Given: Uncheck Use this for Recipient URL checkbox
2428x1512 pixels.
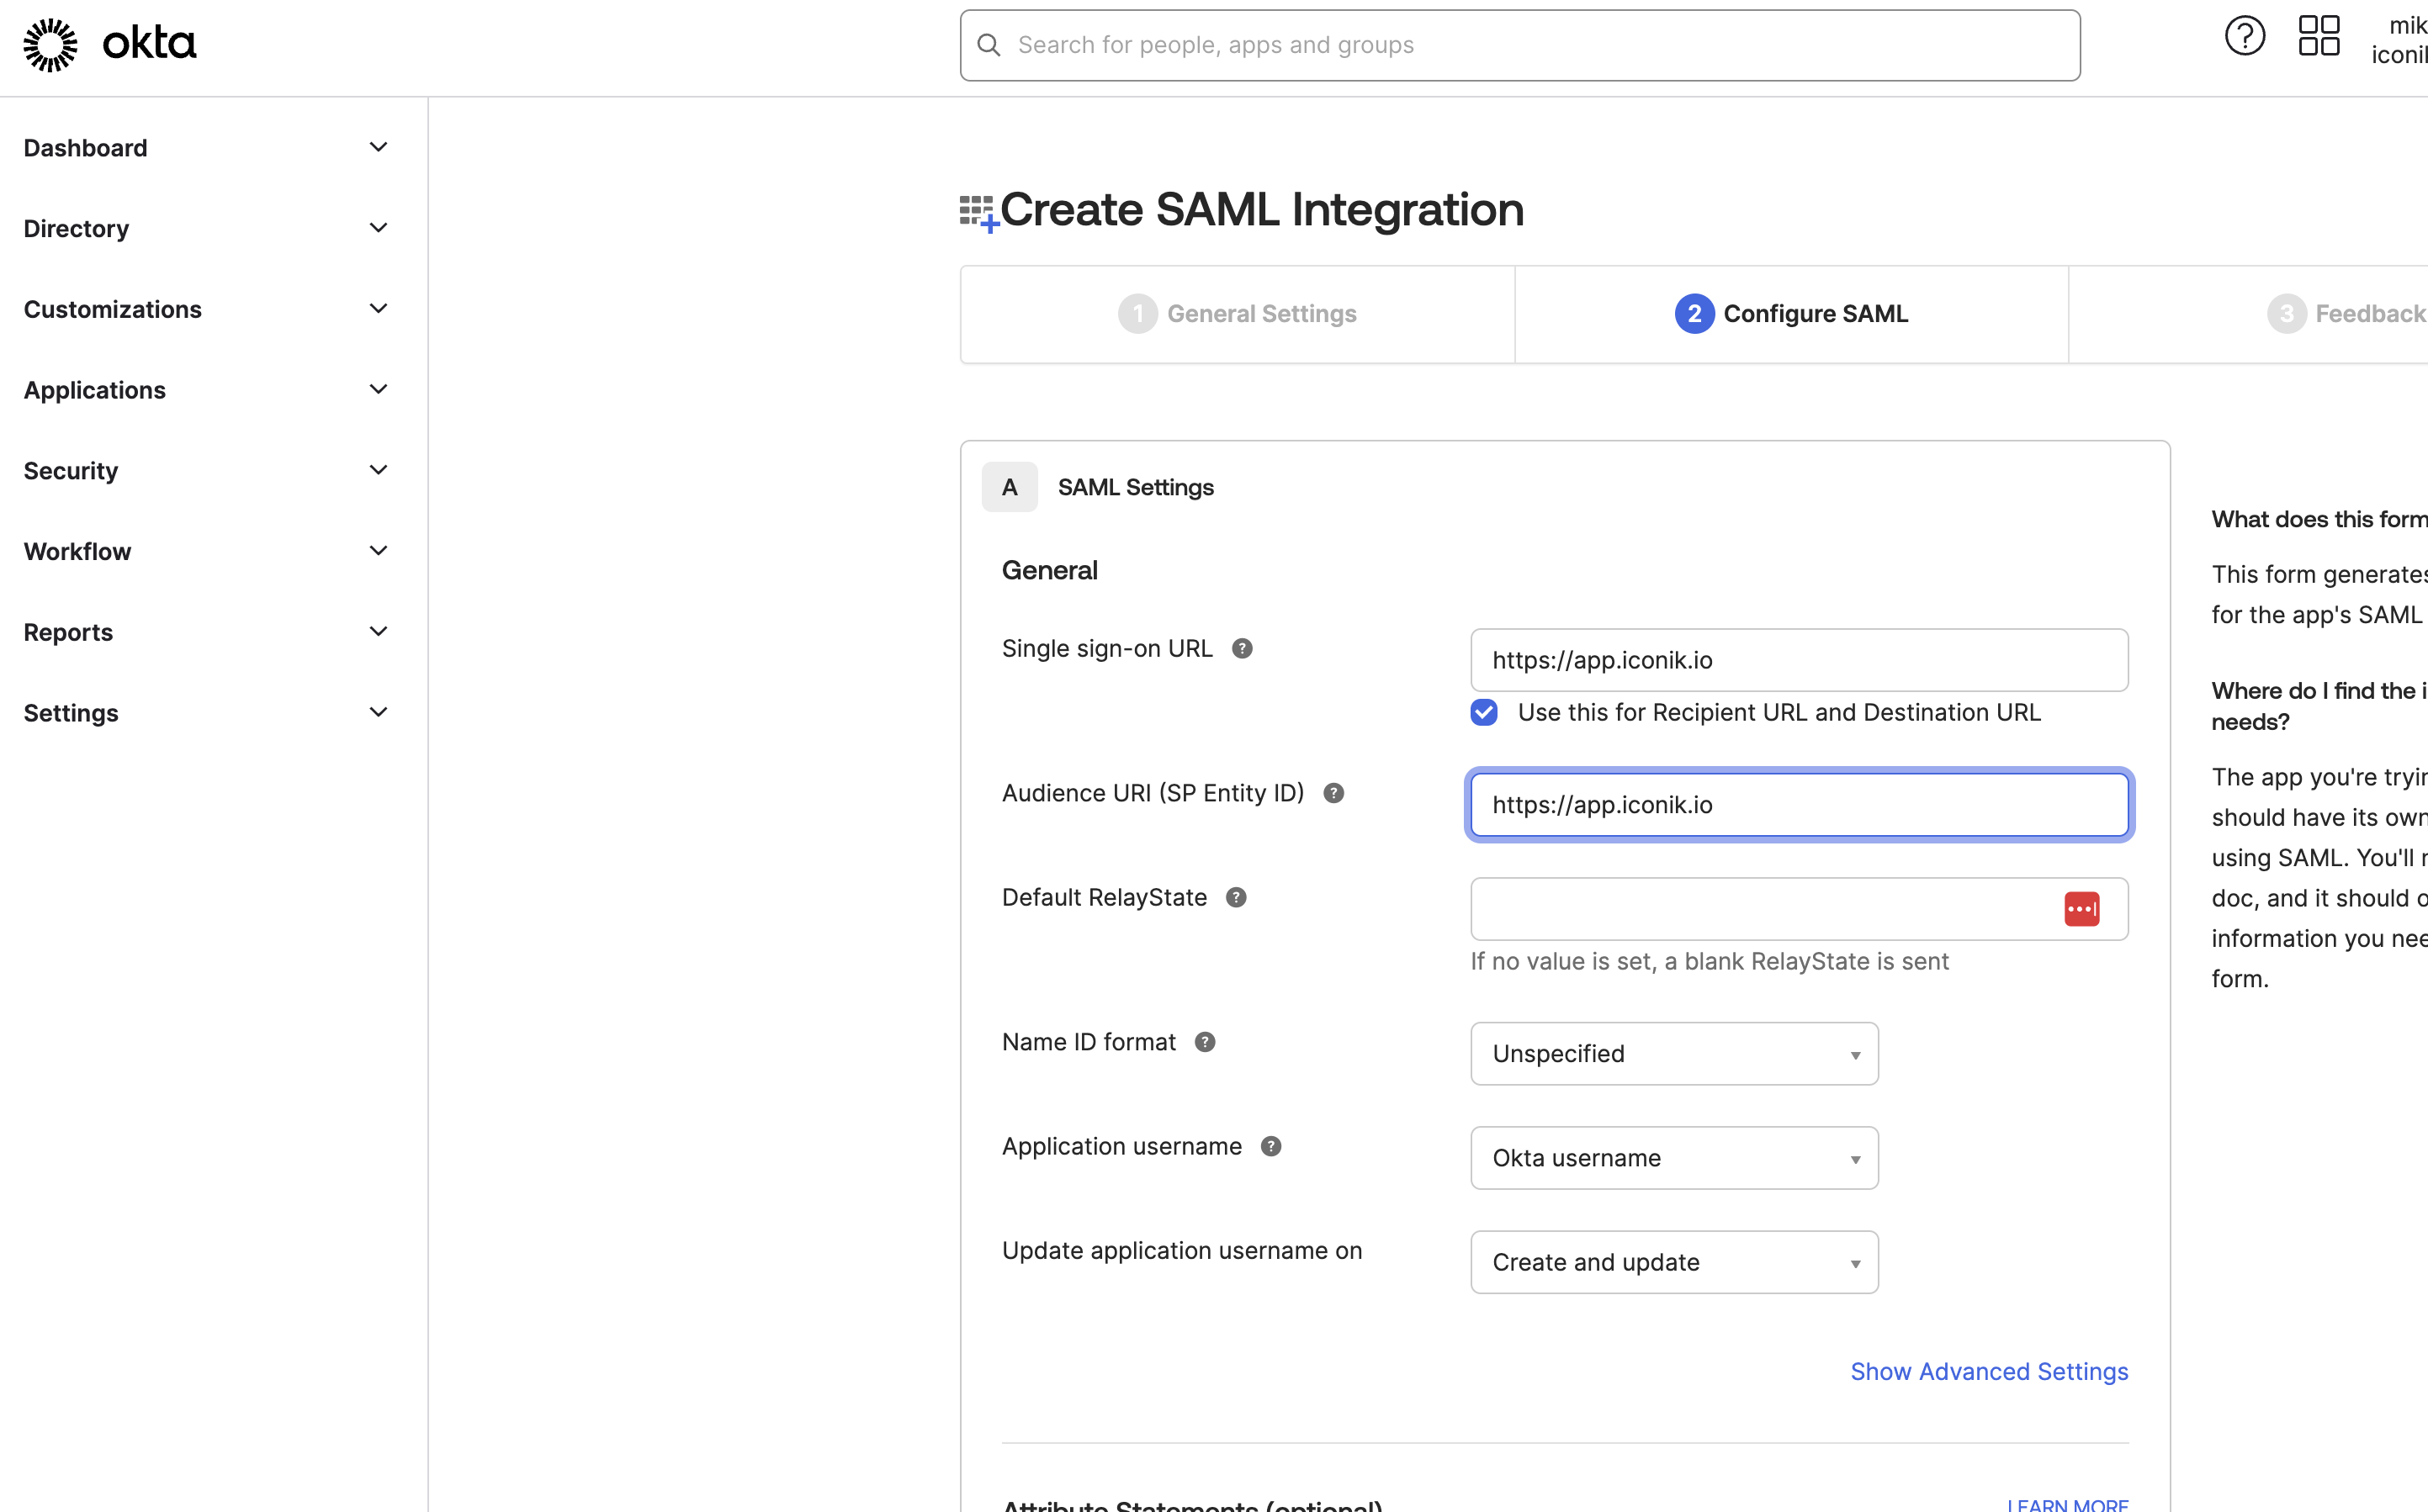Looking at the screenshot, I should tap(1483, 713).
